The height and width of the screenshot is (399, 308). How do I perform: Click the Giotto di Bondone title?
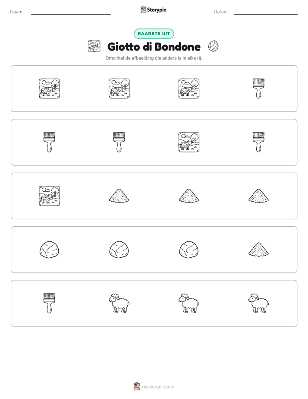point(154,47)
